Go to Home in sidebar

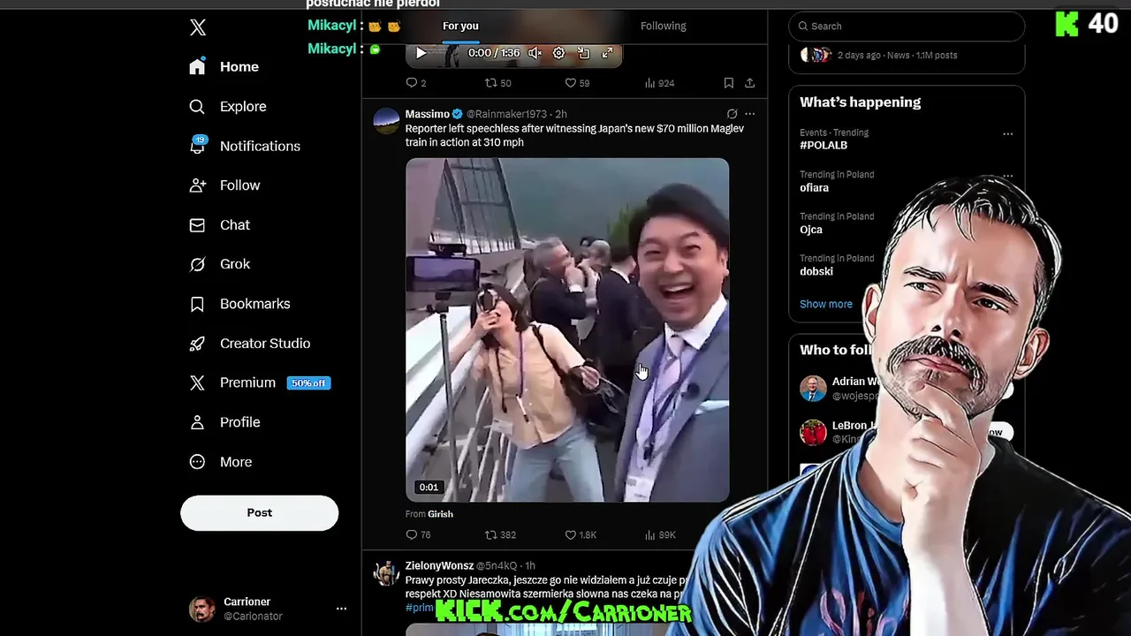tap(225, 67)
